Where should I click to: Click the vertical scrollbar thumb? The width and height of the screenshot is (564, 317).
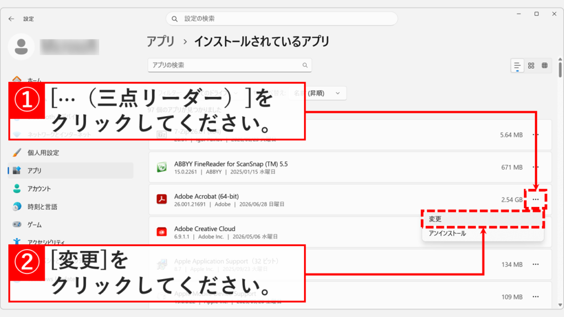(560, 69)
